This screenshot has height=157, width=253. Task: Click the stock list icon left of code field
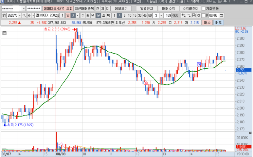pos(4,15)
